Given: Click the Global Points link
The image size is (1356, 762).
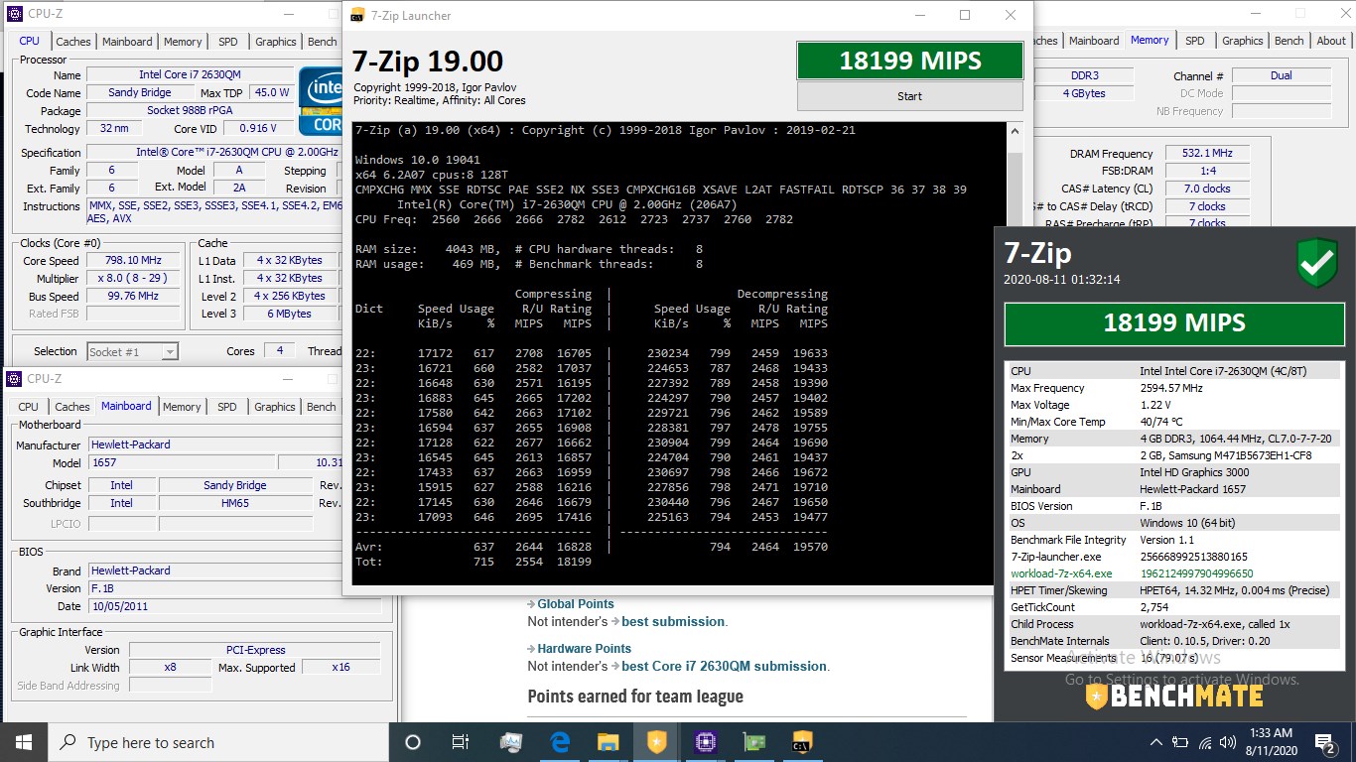Looking at the screenshot, I should (576, 603).
